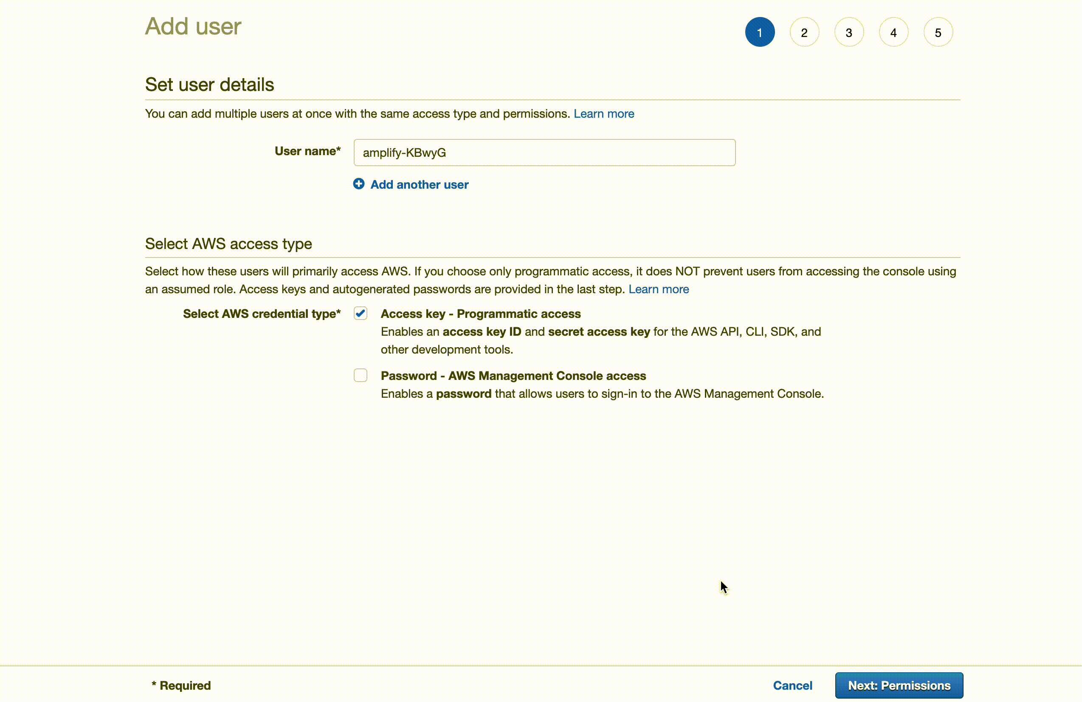The height and width of the screenshot is (702, 1082).
Task: Cancel adding the user
Action: coord(792,685)
